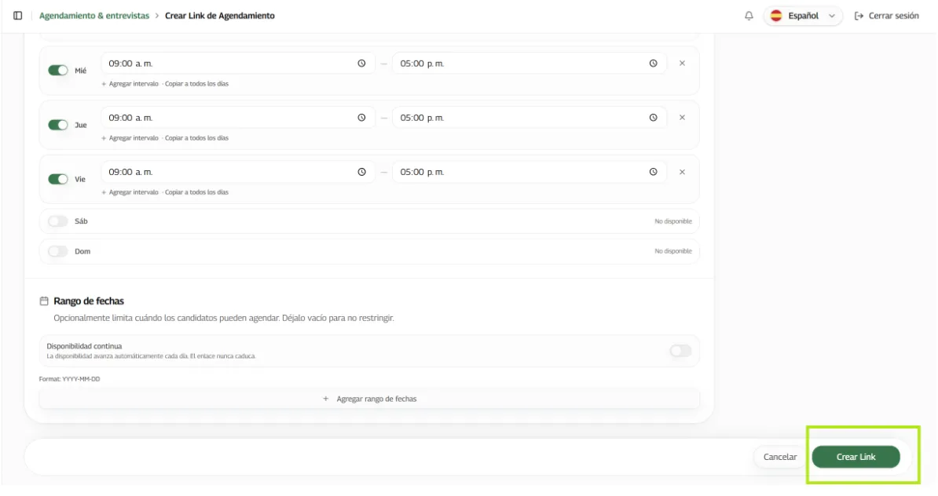The width and height of the screenshot is (938, 496).
Task: Click Copiar a todos los días under Mié
Action: pos(197,84)
